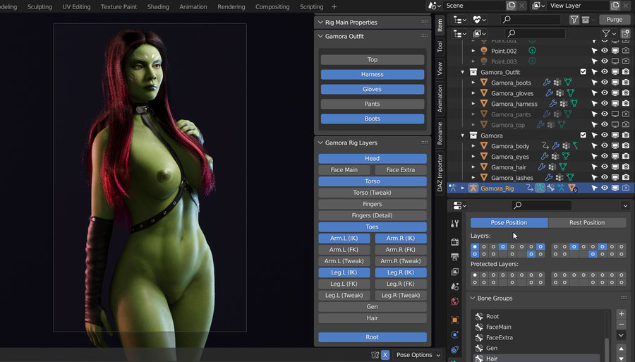
Task: Click the Root bone group icon
Action: 479,316
